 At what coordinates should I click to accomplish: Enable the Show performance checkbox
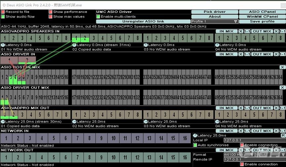(51, 12)
